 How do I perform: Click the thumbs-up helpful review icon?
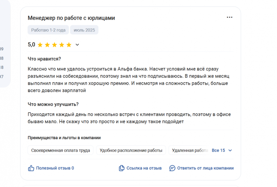[x=31, y=168]
